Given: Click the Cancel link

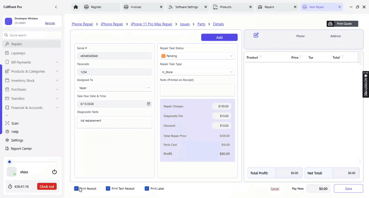Looking at the screenshot, I should (x=275, y=189).
